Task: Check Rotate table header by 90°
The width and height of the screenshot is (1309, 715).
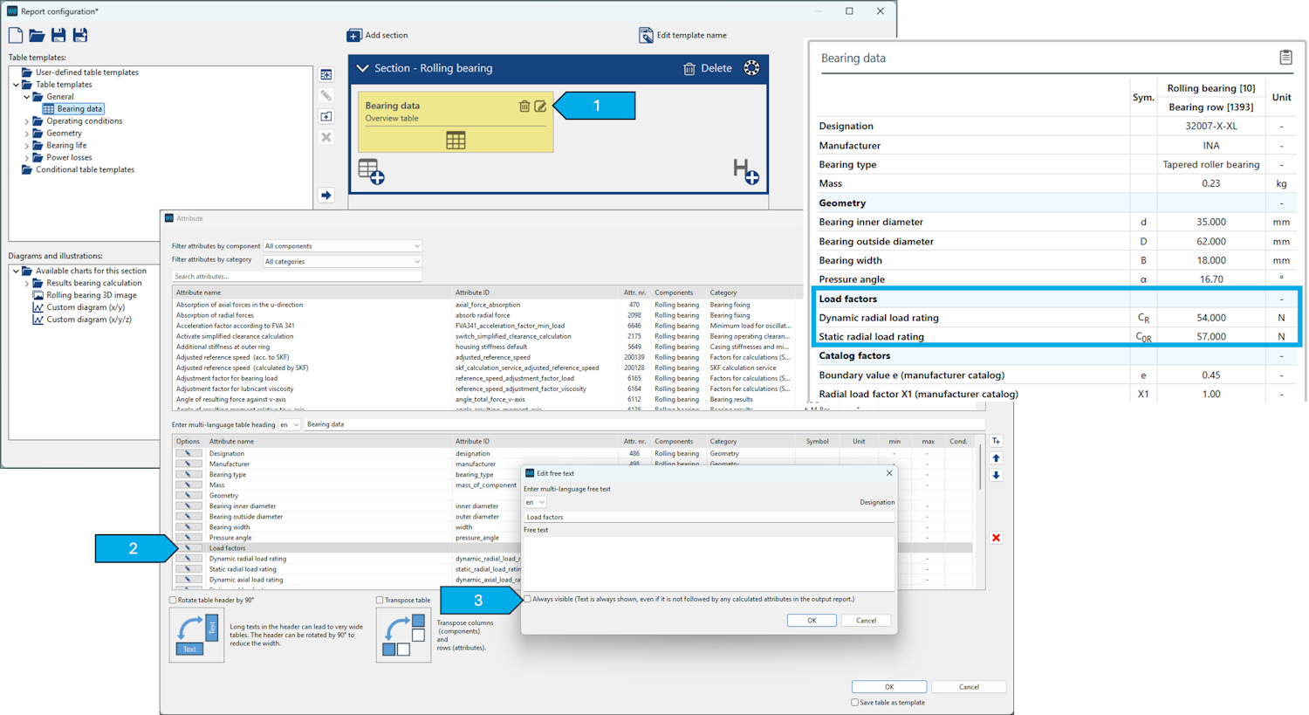Action: 173,600
